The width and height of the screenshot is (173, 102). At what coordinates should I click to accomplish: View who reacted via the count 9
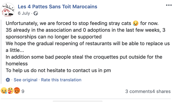click(x=23, y=91)
